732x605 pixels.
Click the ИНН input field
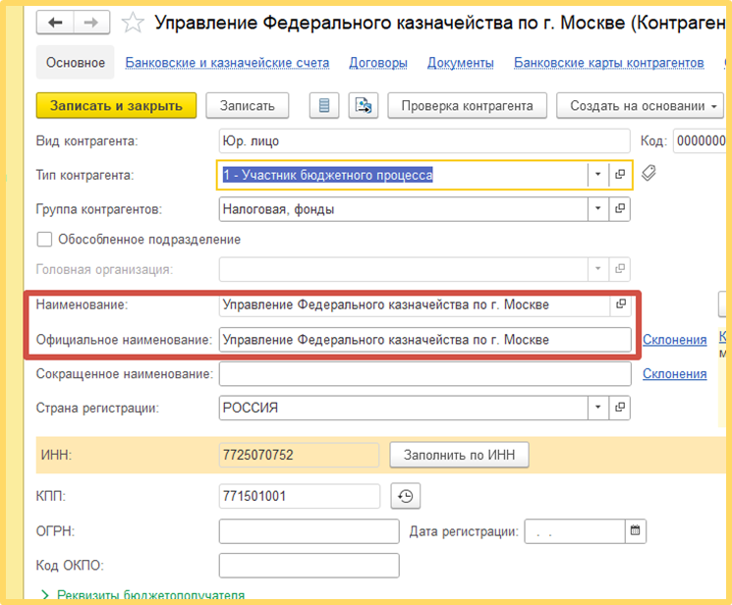tap(299, 455)
